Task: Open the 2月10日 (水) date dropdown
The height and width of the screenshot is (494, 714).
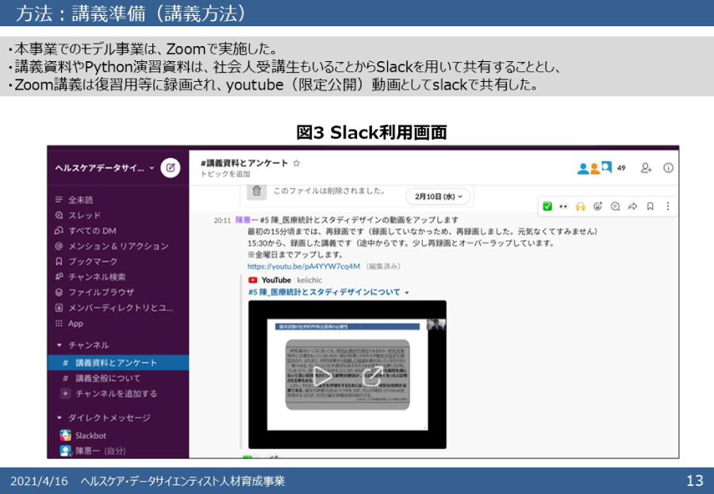Action: tap(438, 196)
